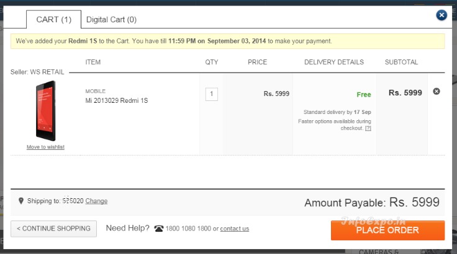Open the Digital Cart (0) tab
The height and width of the screenshot is (254, 457).
click(x=111, y=19)
